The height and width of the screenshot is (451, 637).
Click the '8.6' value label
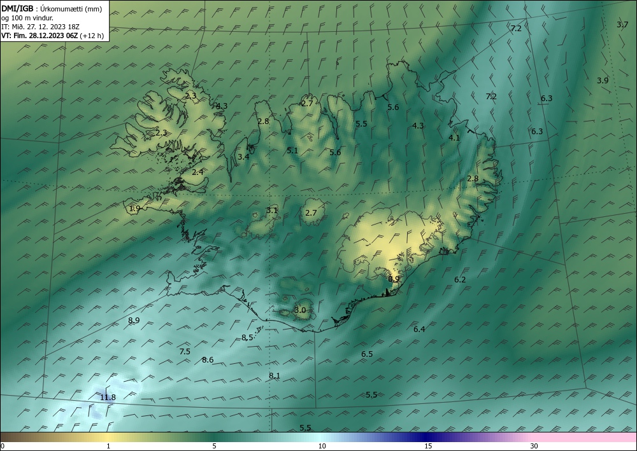[208, 360]
